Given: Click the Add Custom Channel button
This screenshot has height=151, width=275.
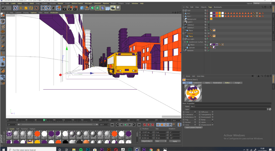Looking at the screenshot, I should click(193, 127).
